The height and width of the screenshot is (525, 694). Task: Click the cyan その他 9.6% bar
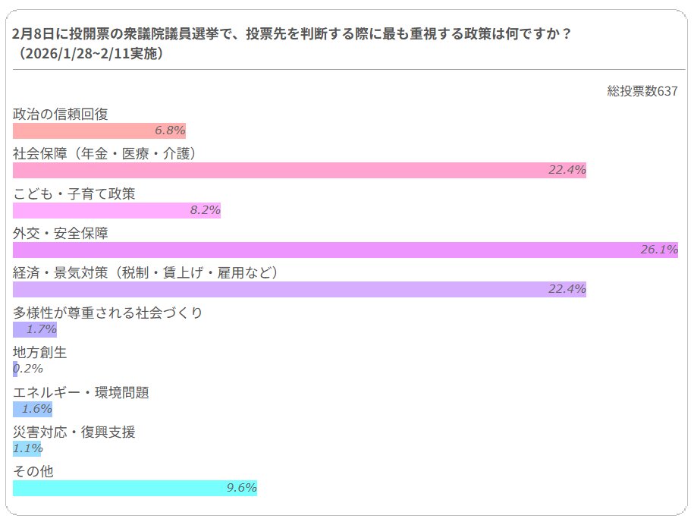tap(135, 488)
